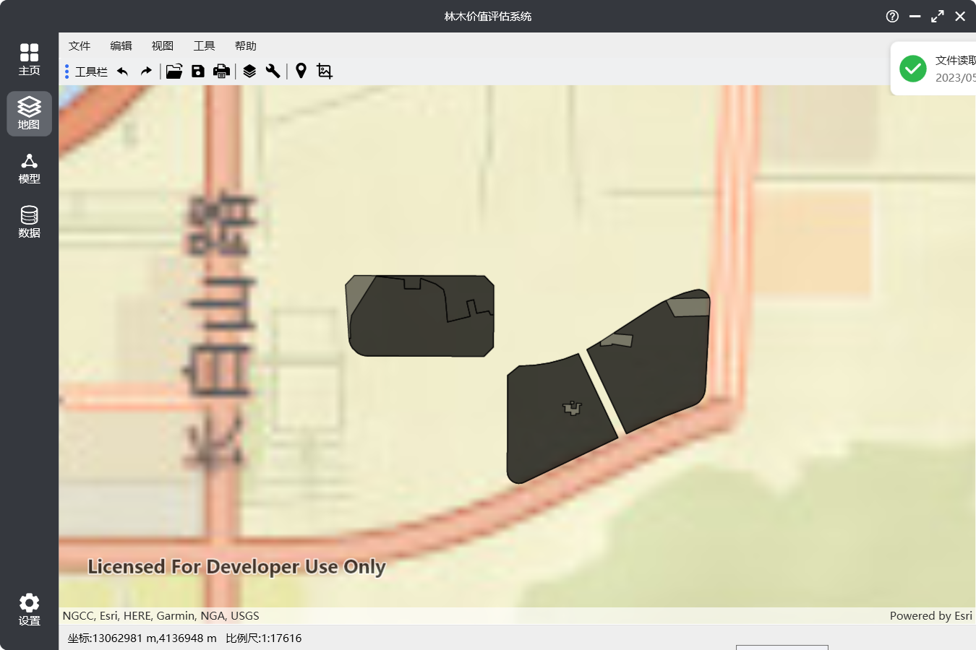Open the 数据 sidebar section
Viewport: 976px width, 650px height.
29,222
